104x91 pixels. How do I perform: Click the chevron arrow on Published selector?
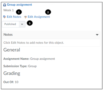click(22, 24)
